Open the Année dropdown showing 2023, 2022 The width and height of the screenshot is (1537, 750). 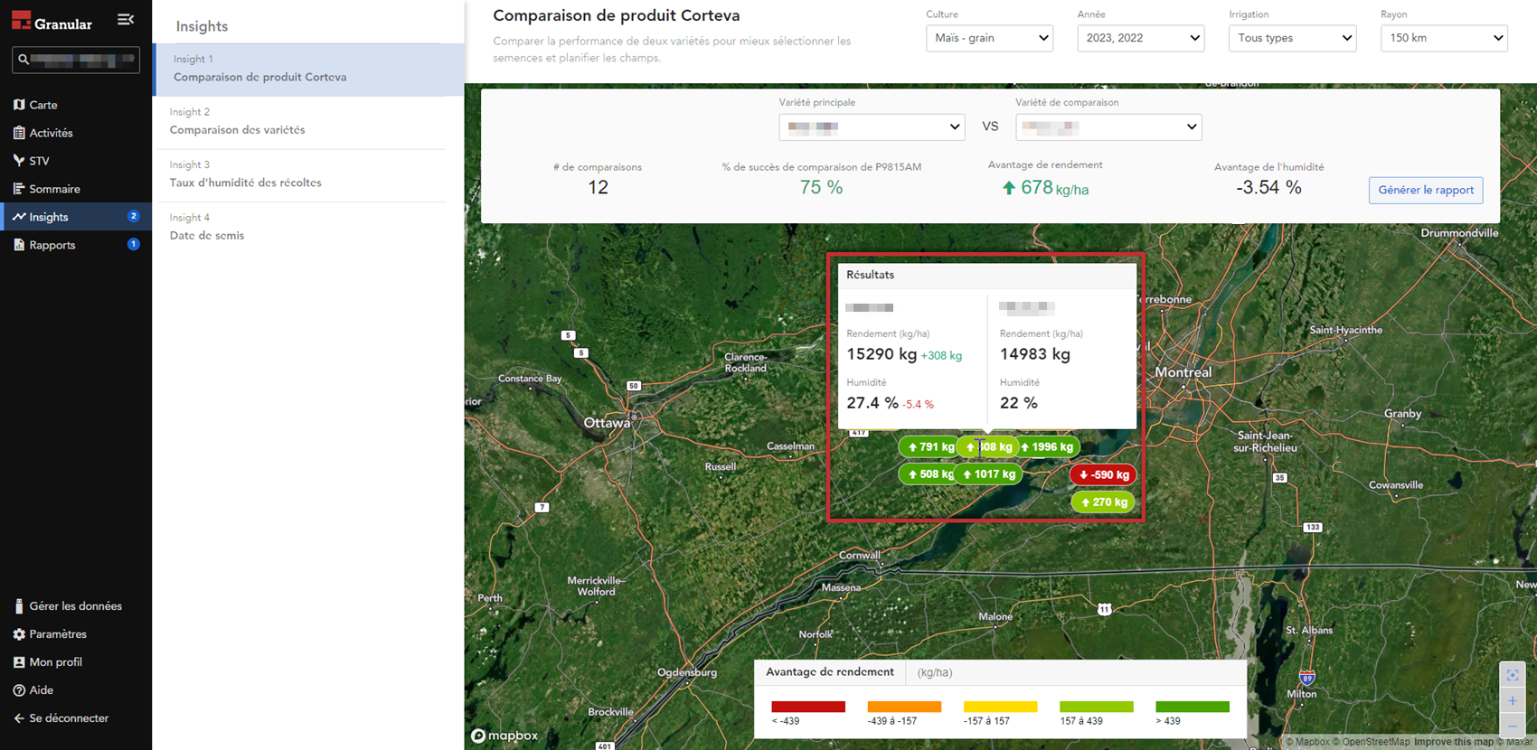[x=1141, y=38]
